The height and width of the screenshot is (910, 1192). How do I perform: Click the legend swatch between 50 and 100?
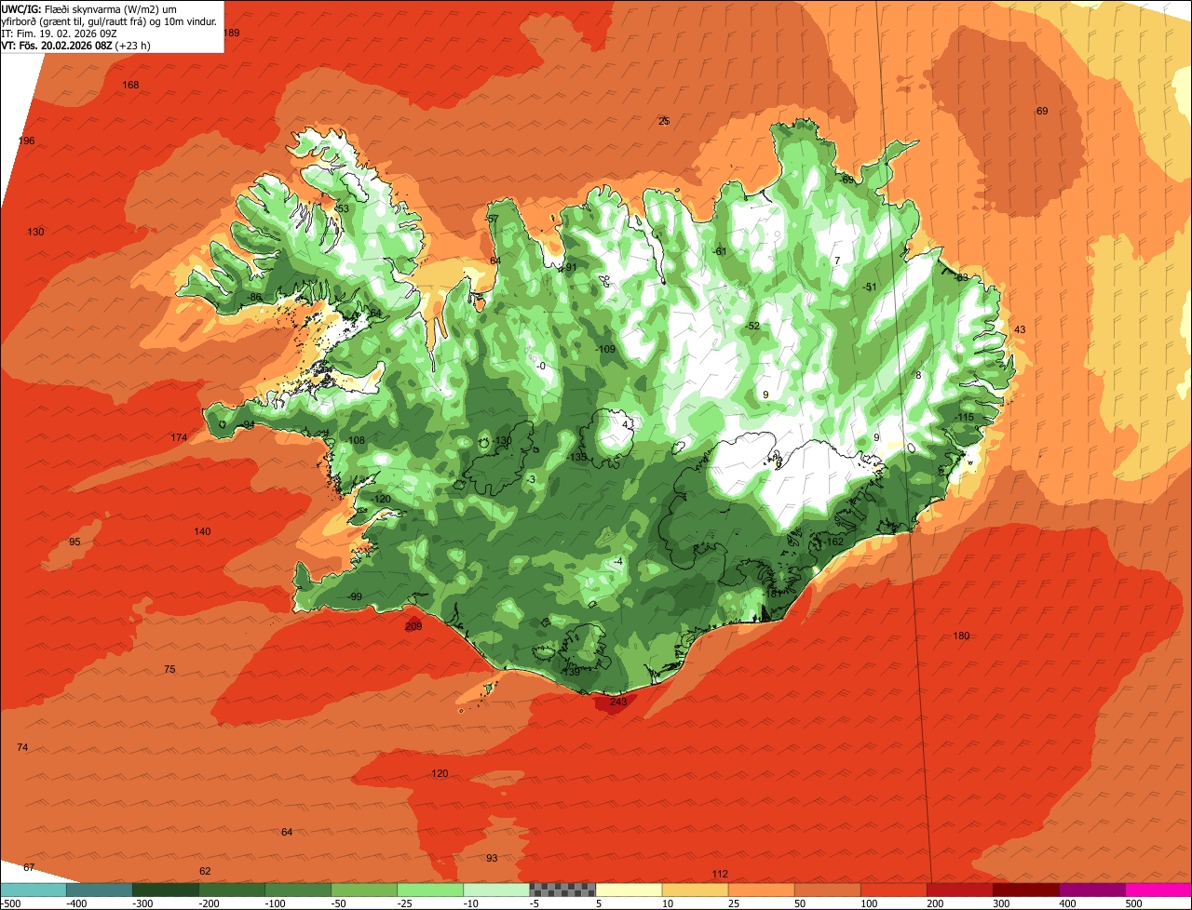point(827,890)
